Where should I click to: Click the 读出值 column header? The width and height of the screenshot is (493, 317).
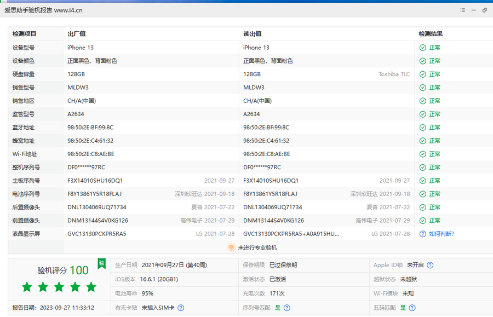(252, 34)
